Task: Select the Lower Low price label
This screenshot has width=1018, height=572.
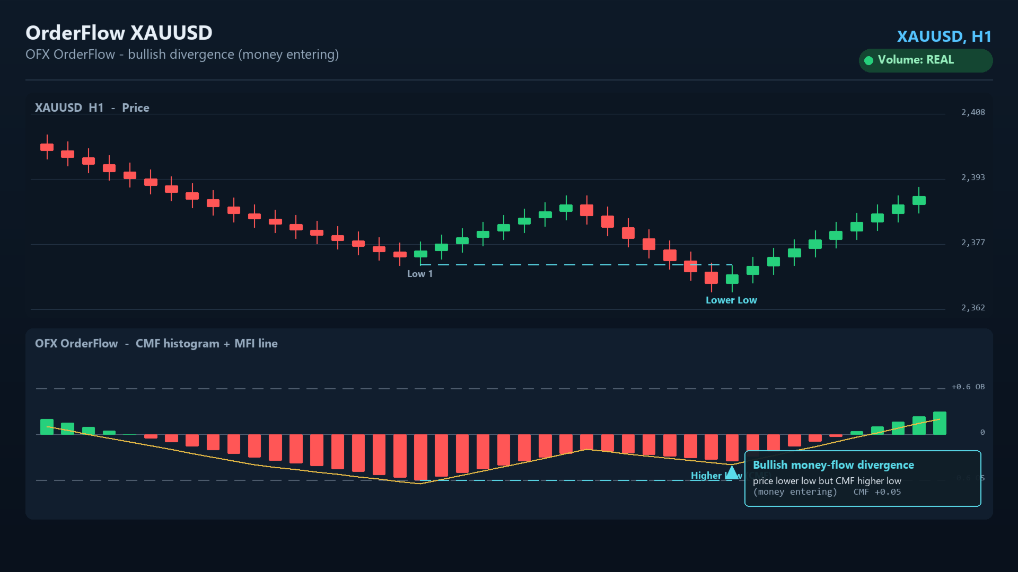Action: 731,300
